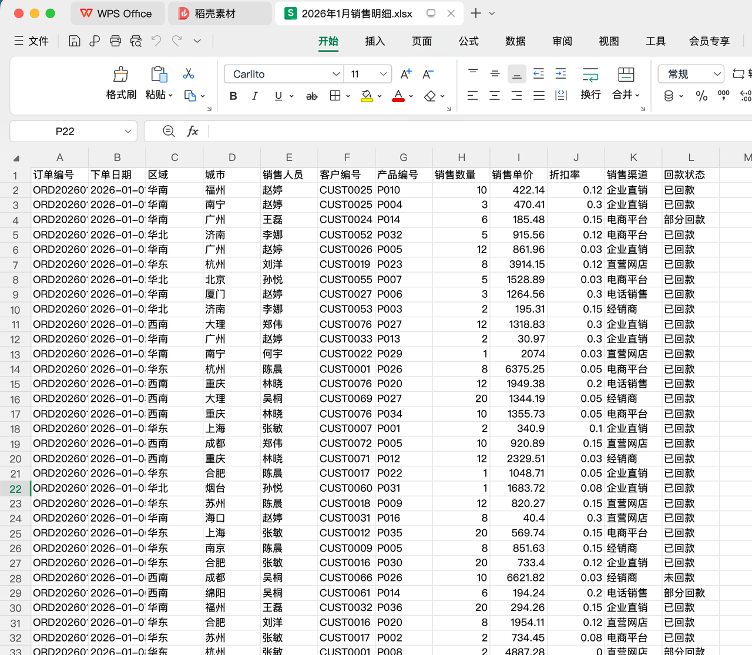The image size is (752, 655).
Task: Click the percent style icon
Action: point(701,96)
